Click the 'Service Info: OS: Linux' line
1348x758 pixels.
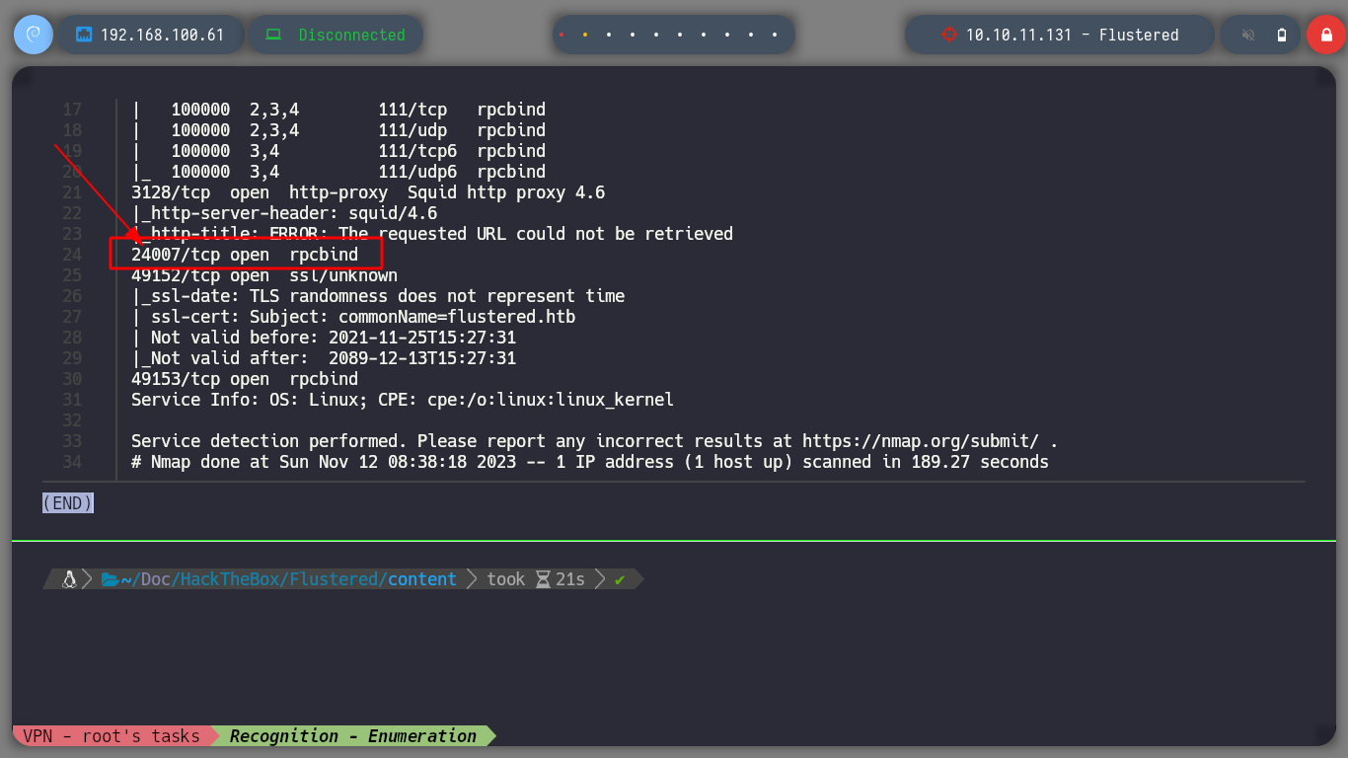403,400
